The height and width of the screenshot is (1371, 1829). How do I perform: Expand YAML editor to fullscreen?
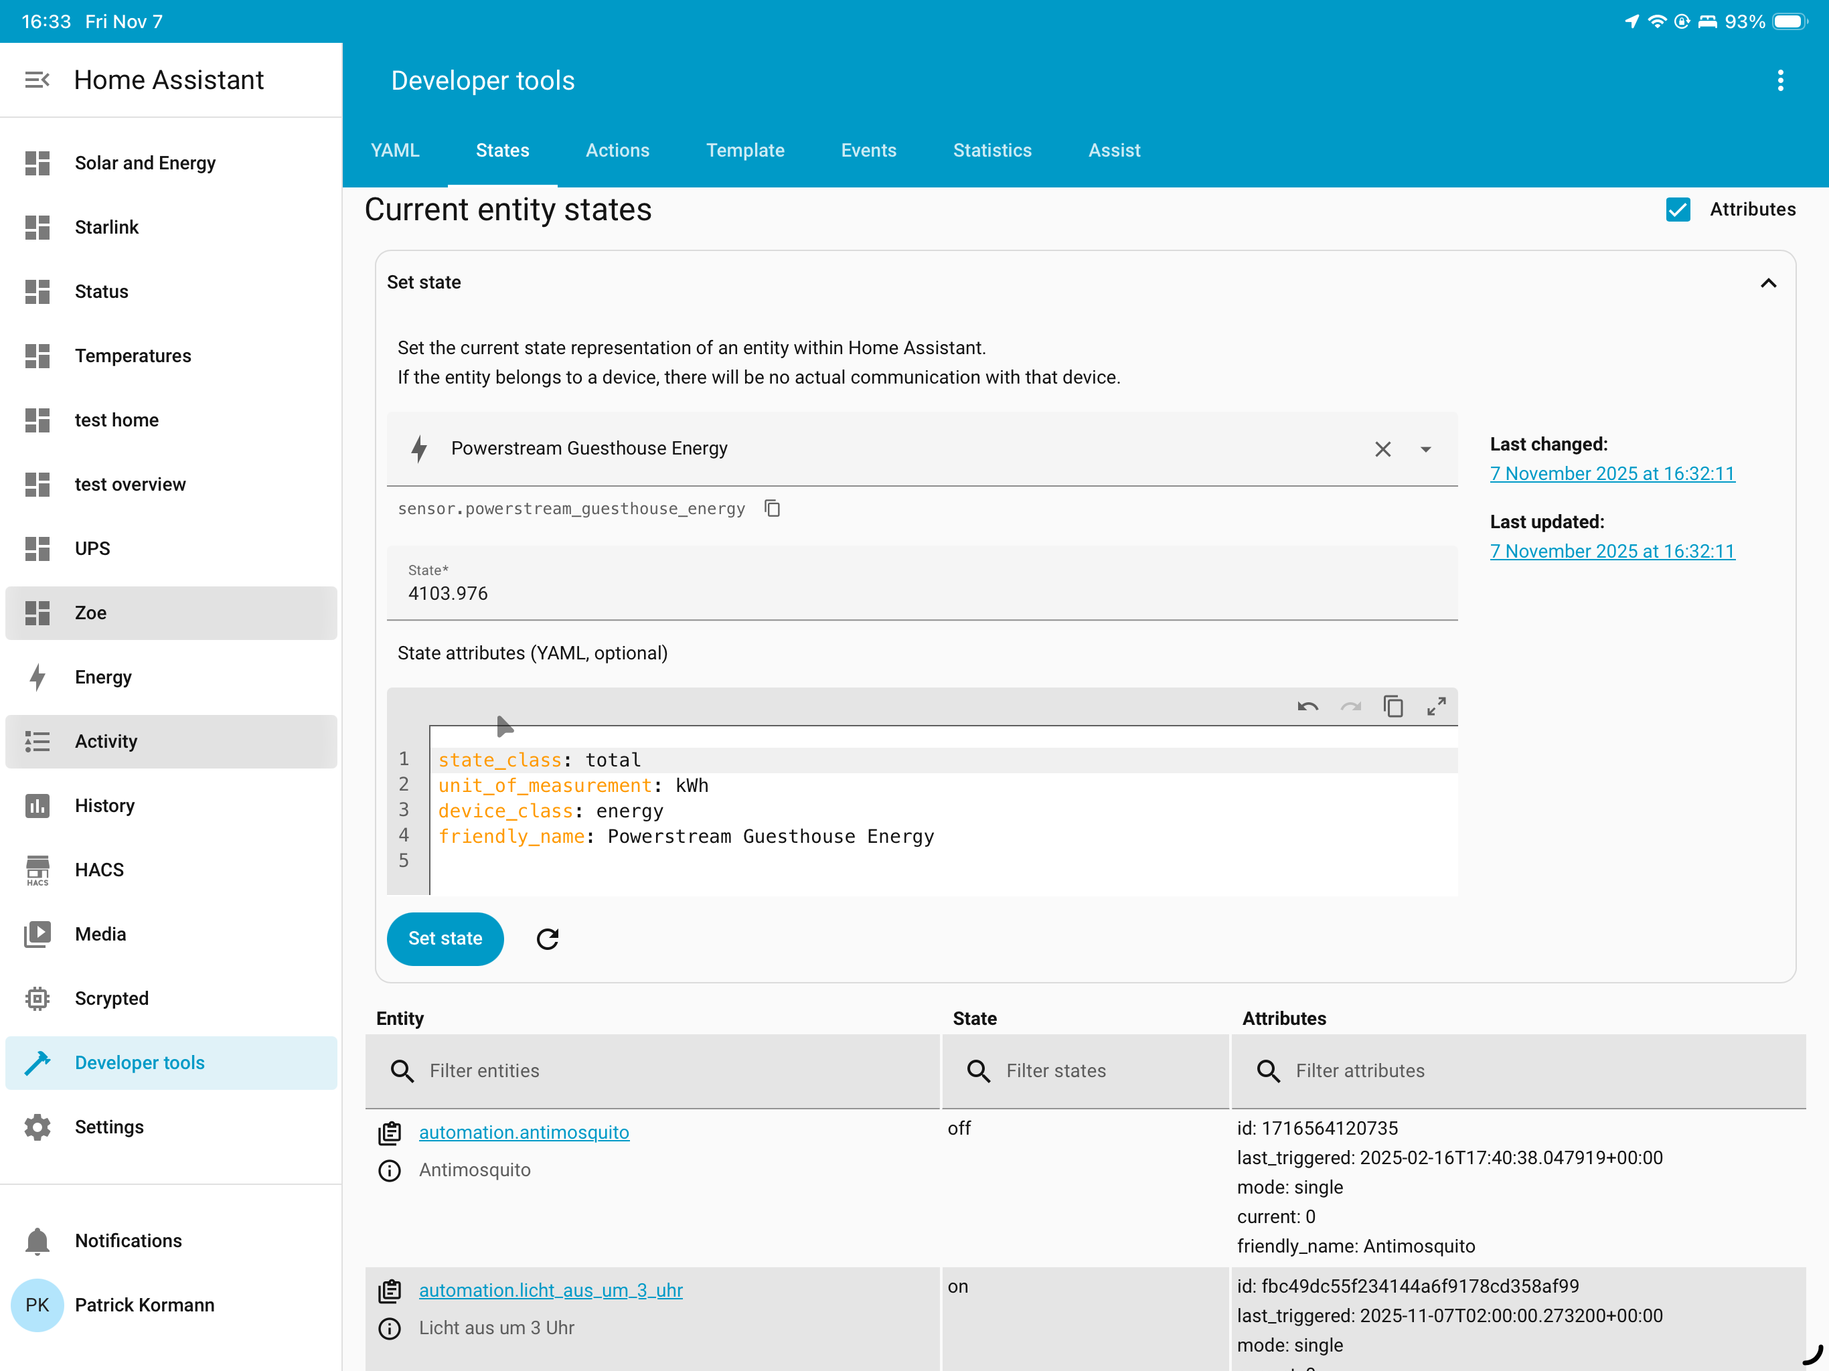pos(1436,706)
